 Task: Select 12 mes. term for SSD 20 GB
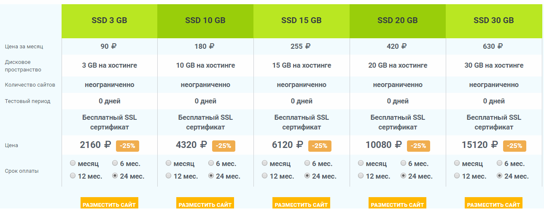(x=361, y=176)
